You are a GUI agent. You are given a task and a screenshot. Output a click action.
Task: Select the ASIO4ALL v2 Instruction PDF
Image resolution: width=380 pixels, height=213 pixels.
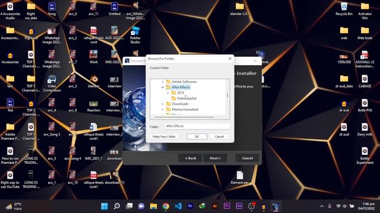click(x=365, y=59)
